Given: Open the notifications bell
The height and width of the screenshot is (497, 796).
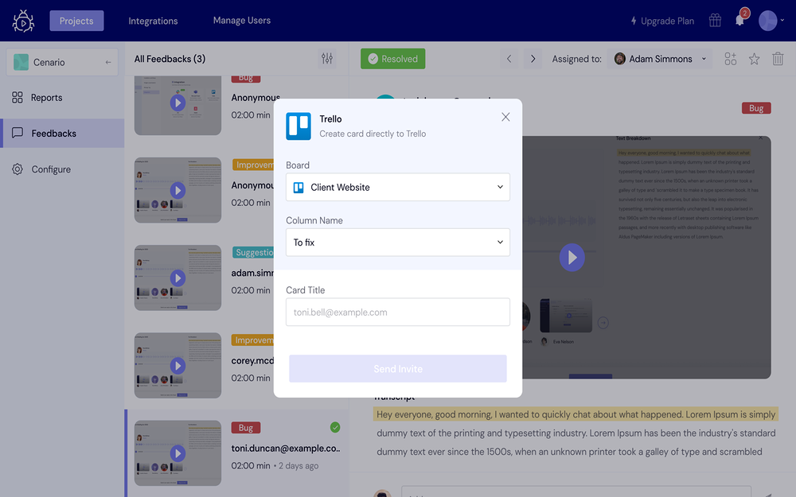Looking at the screenshot, I should (x=739, y=21).
